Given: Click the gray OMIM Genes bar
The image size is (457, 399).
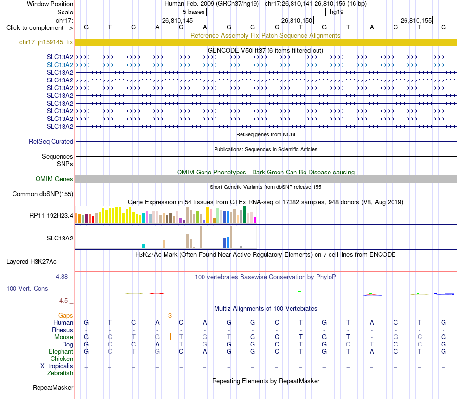Looking at the screenshot, I should coord(266,179).
